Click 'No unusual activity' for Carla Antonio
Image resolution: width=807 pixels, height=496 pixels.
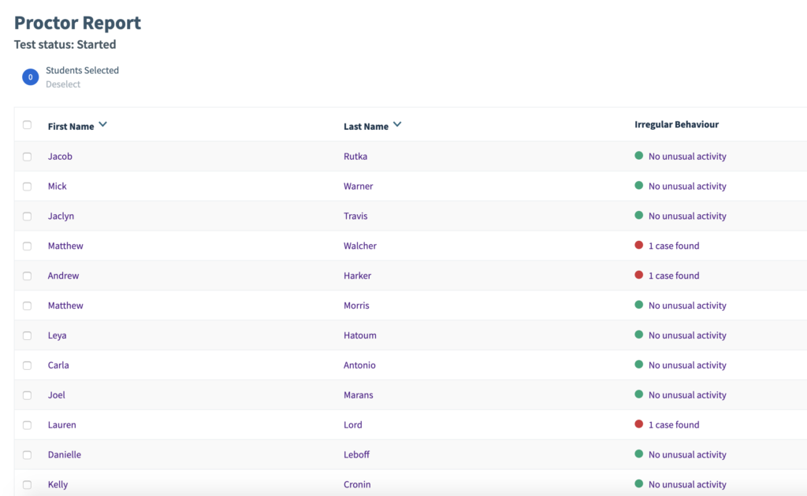687,365
